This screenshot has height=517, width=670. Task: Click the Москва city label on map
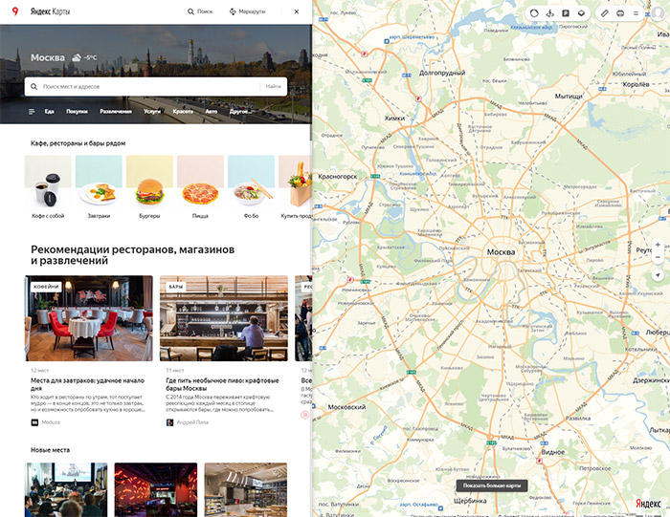[x=501, y=252]
